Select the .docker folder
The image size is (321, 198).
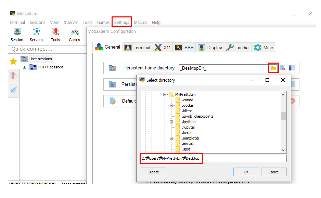[188, 106]
